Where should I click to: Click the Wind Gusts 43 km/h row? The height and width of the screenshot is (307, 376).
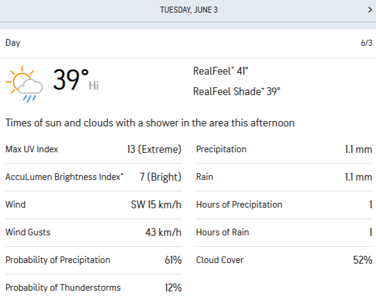coord(94,232)
